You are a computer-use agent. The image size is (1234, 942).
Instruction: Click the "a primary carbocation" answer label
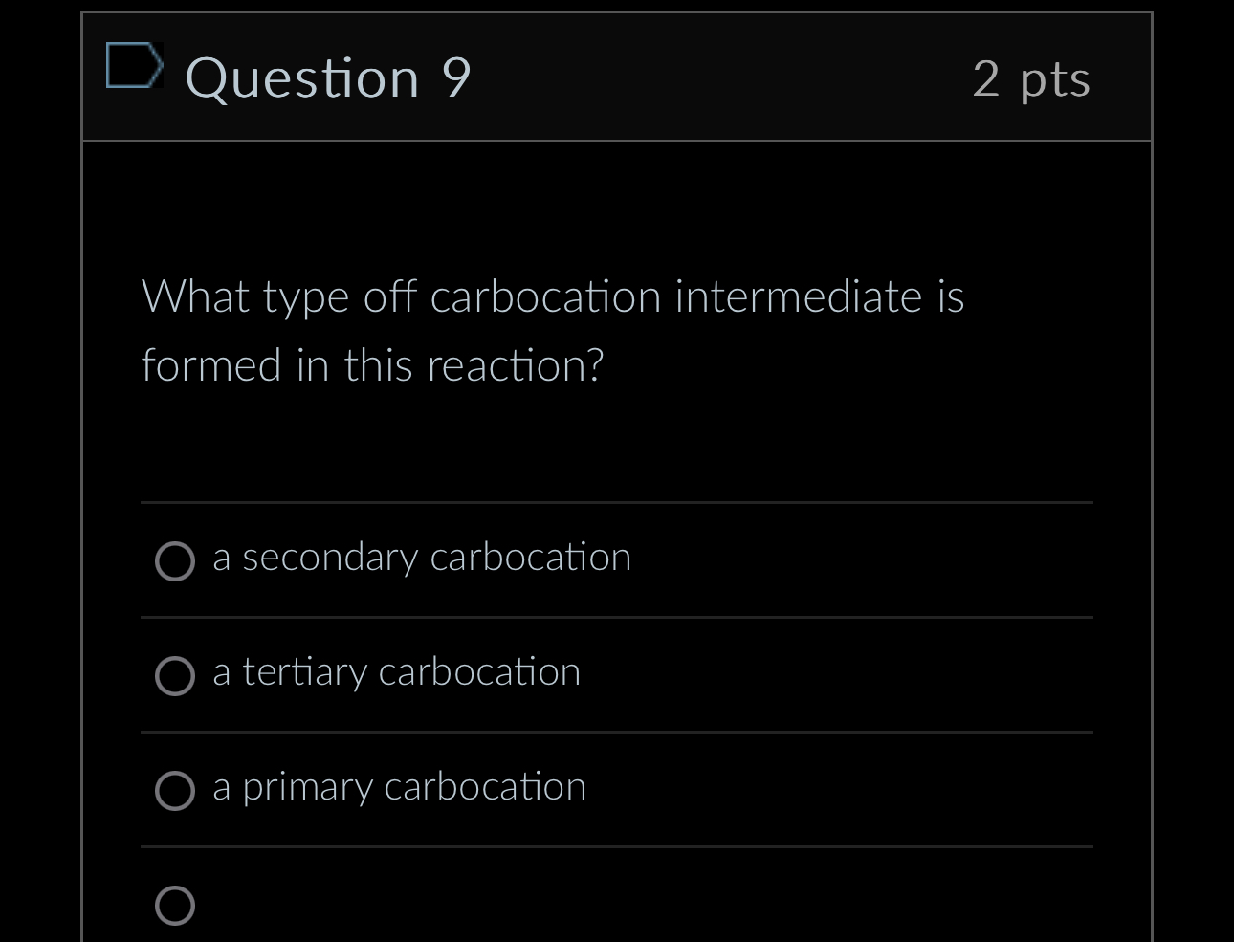(400, 787)
